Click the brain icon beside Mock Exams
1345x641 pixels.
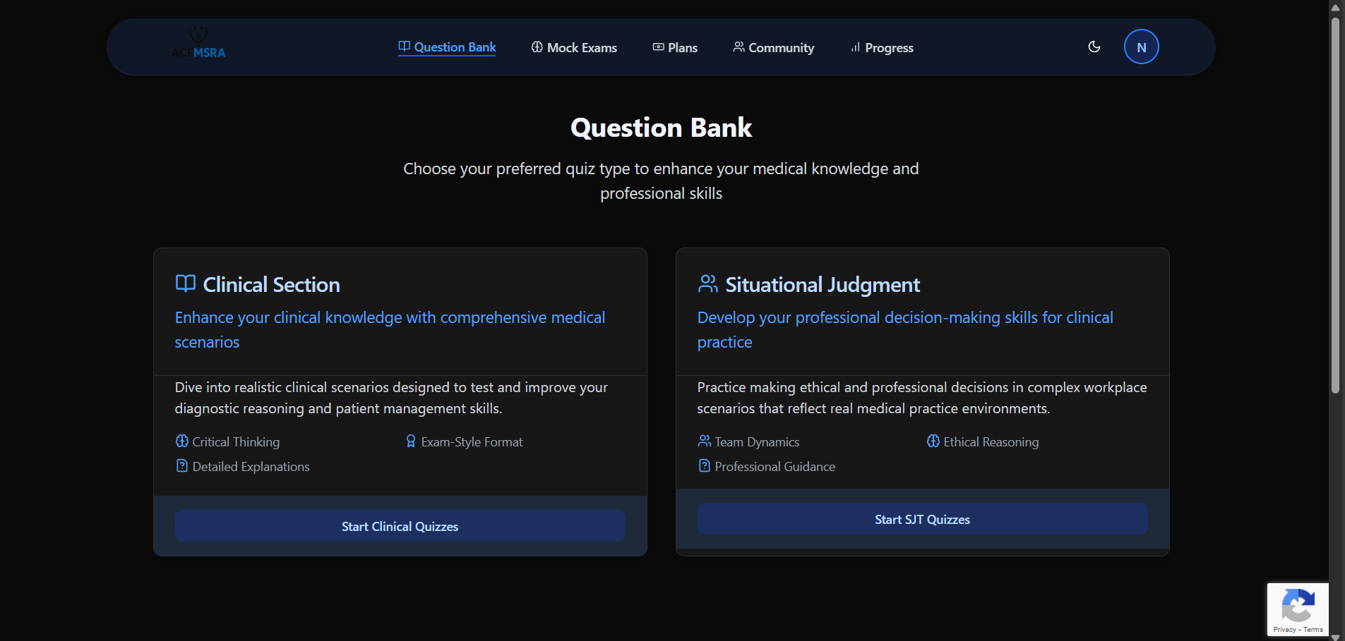click(537, 47)
